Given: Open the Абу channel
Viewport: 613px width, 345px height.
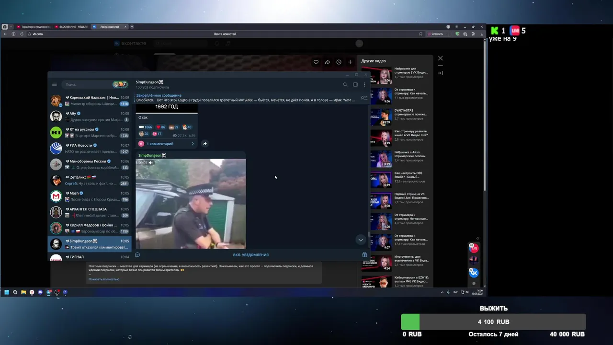Looking at the screenshot, I should click(90, 116).
